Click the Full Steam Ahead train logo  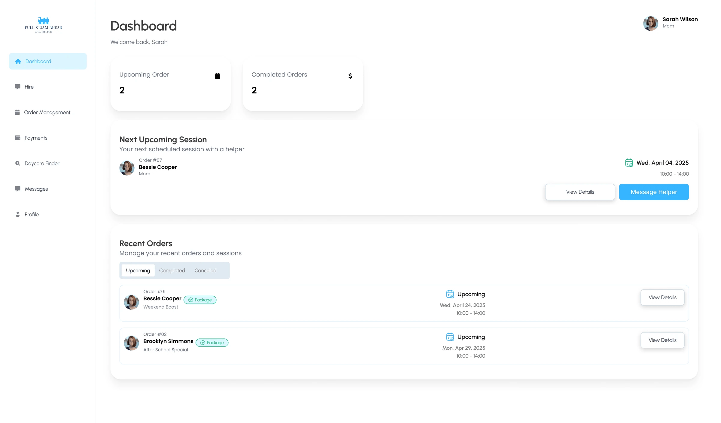[x=44, y=25]
